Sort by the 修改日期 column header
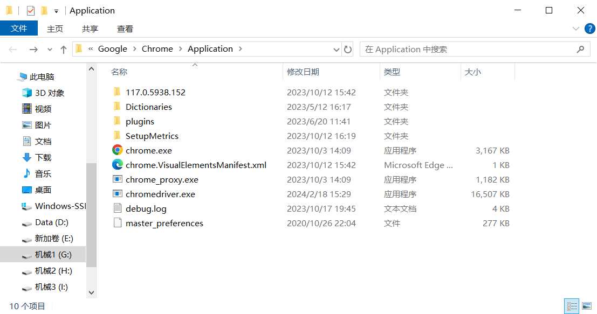 (x=303, y=72)
